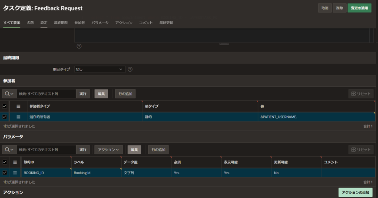Switch to 名前 tab

tap(30, 23)
